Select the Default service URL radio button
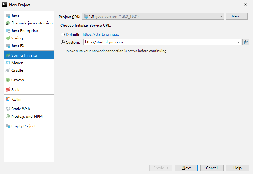Viewport: 253px width, 174px height. pos(62,34)
